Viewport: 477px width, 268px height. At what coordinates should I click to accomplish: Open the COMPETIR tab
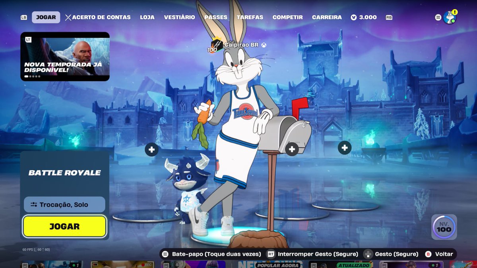(287, 17)
